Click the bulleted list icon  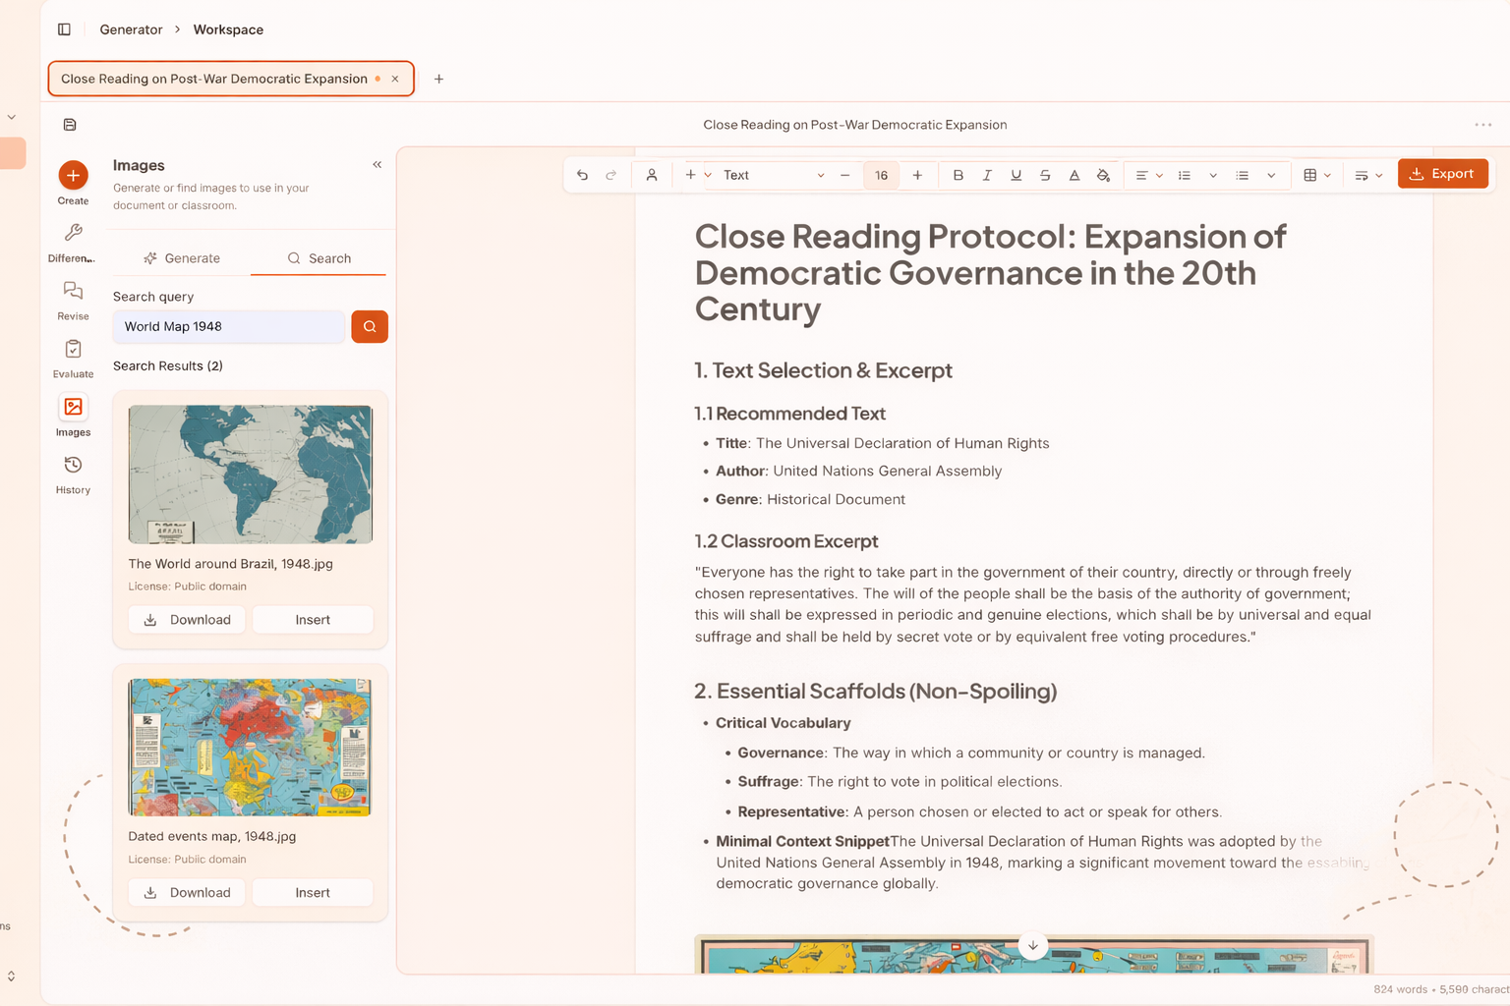[x=1243, y=175]
